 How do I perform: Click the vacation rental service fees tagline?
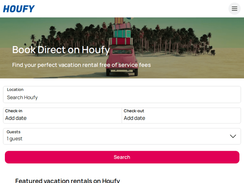81,65
